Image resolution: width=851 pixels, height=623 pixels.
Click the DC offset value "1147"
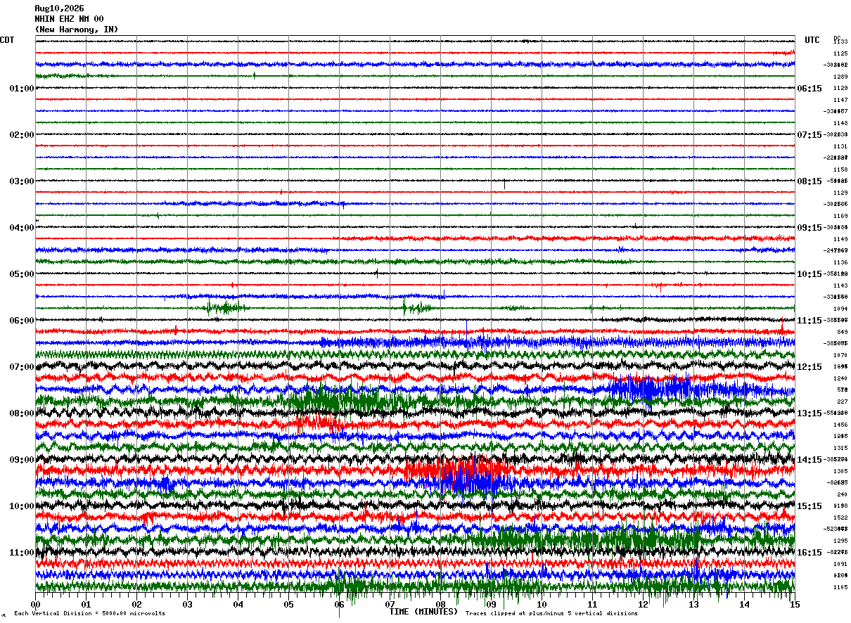pyautogui.click(x=840, y=100)
